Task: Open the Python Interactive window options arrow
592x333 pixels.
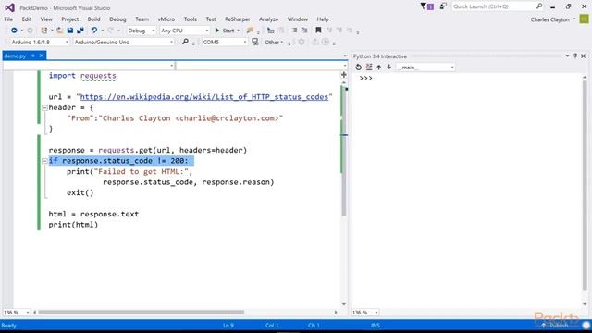Action: [567, 55]
